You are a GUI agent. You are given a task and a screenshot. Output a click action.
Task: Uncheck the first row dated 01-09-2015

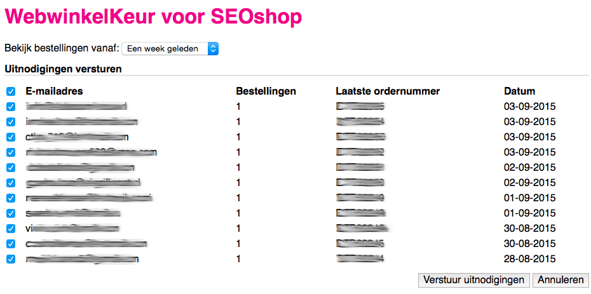(x=11, y=198)
